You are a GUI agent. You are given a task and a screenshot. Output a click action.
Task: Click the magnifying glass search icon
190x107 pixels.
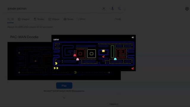119,9
